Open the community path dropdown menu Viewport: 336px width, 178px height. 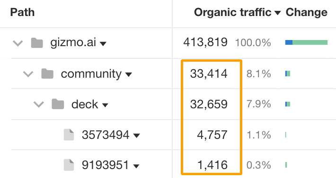129,74
